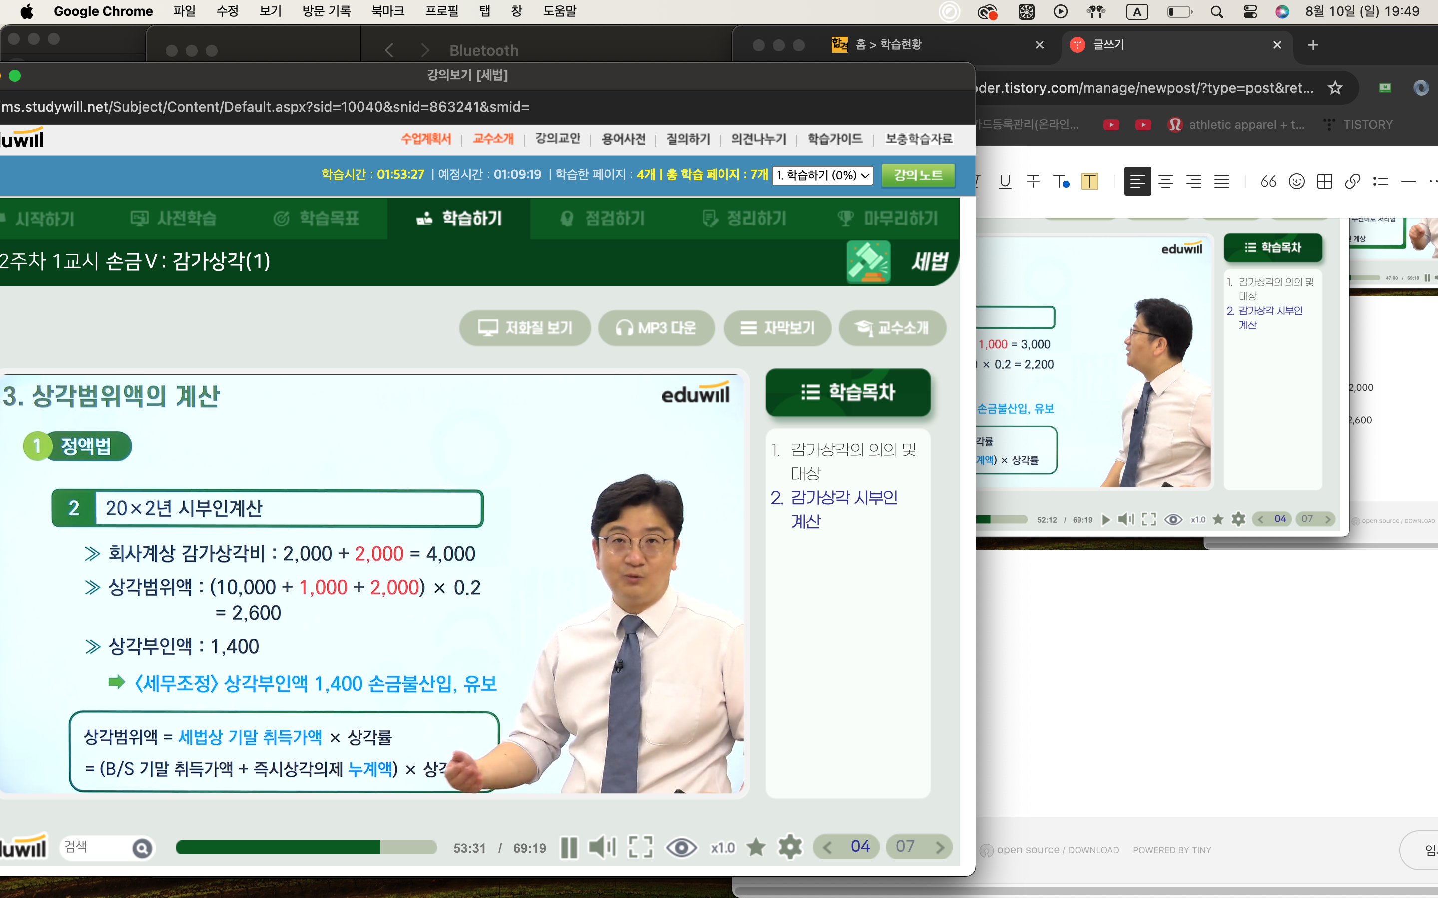Open athletic apparel bookmark

(x=1236, y=124)
